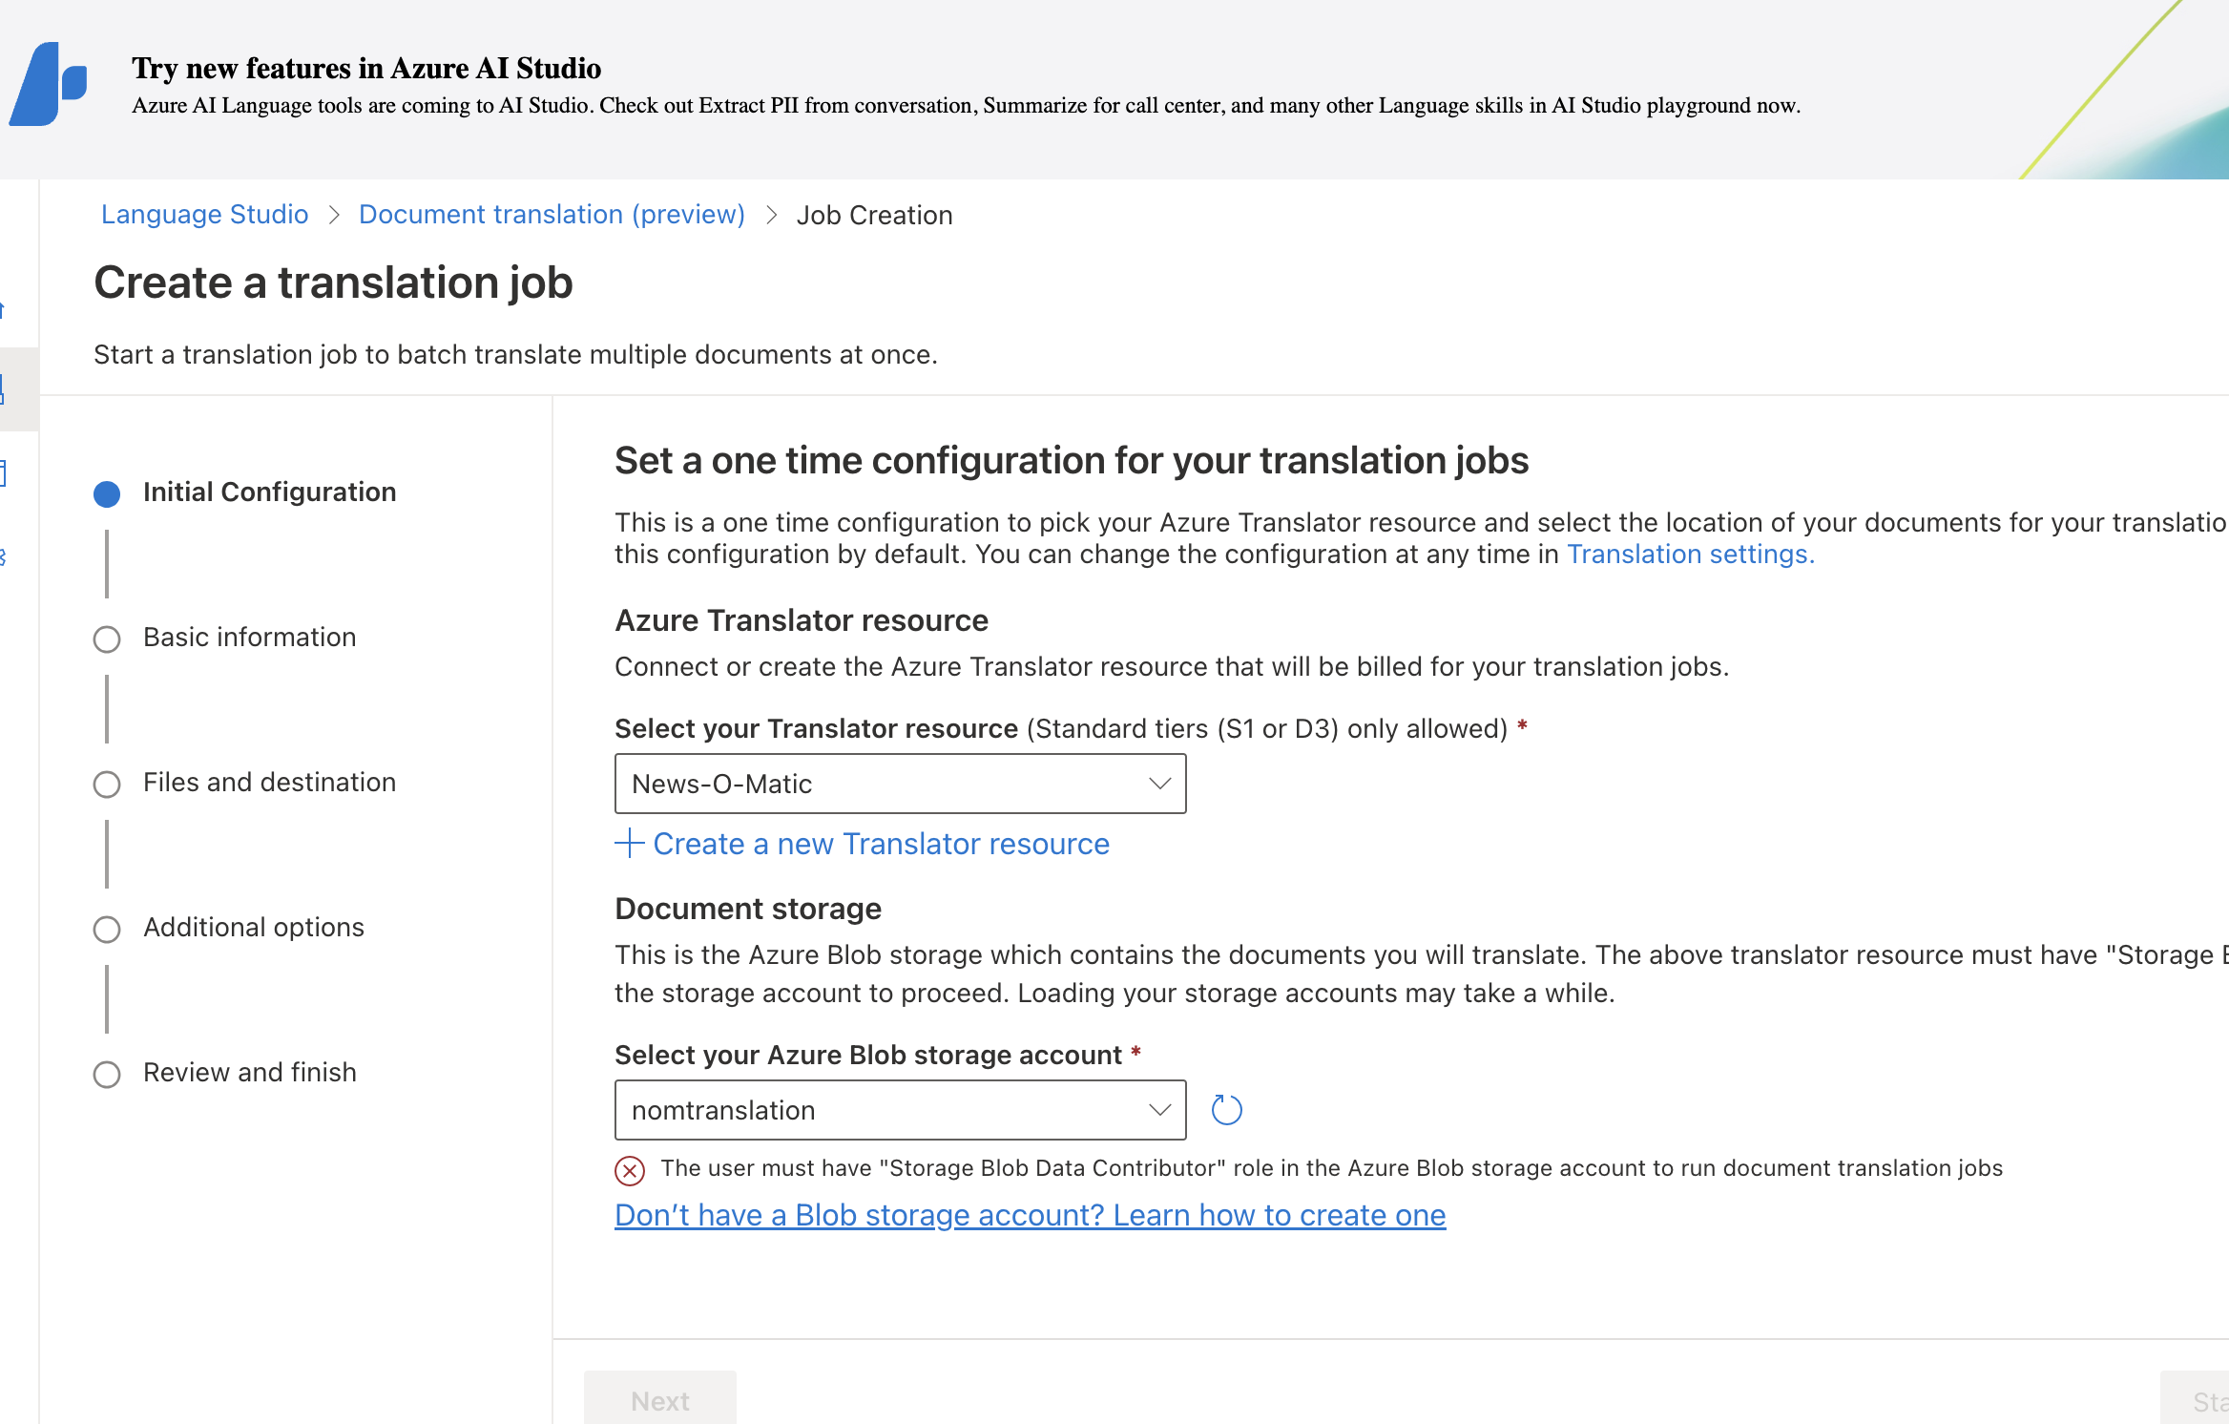Select the News-O-Matic Translator resource dropdown

point(900,782)
